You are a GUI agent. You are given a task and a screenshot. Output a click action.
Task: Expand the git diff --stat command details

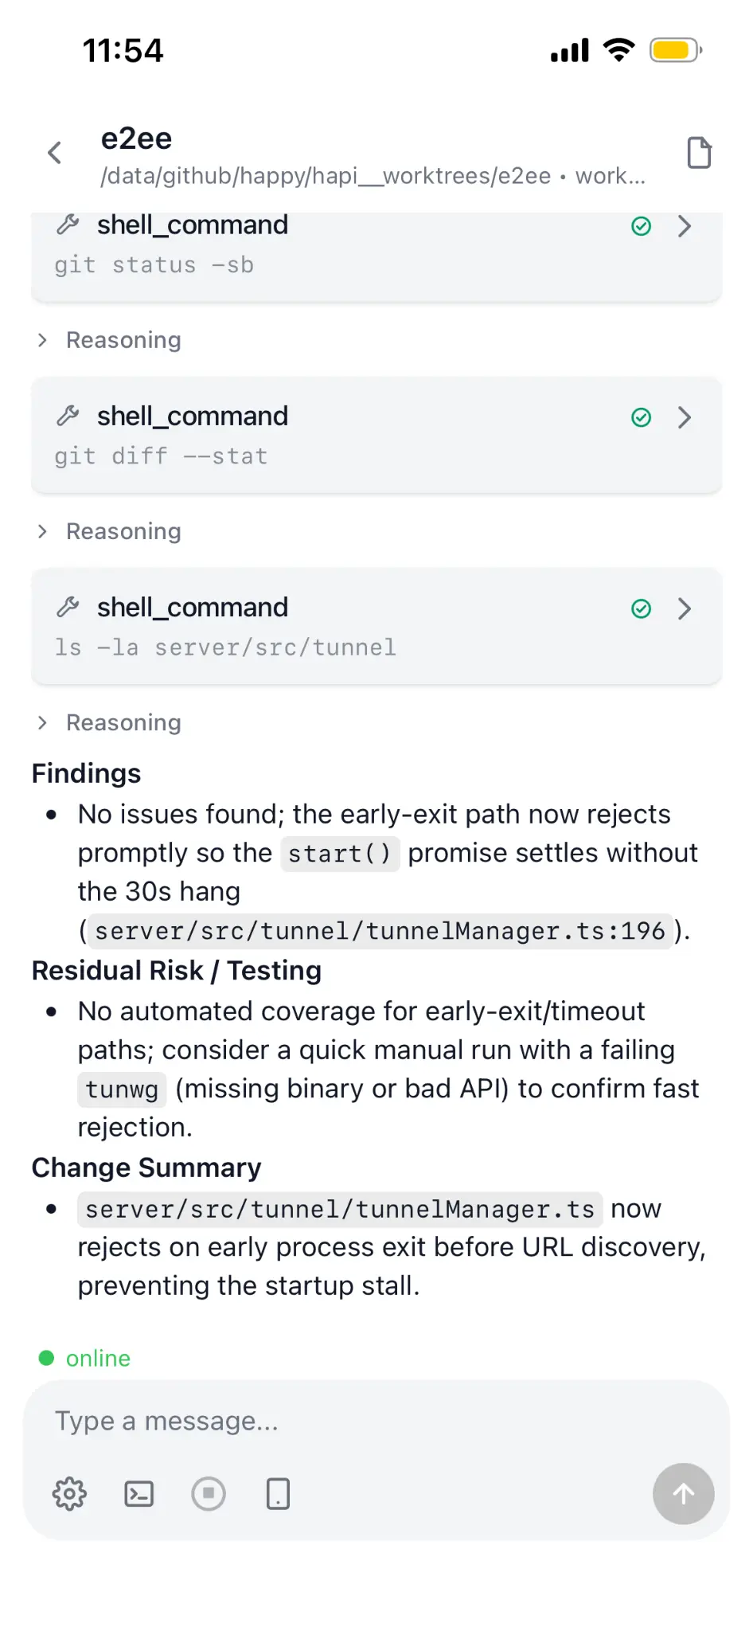pyautogui.click(x=684, y=417)
